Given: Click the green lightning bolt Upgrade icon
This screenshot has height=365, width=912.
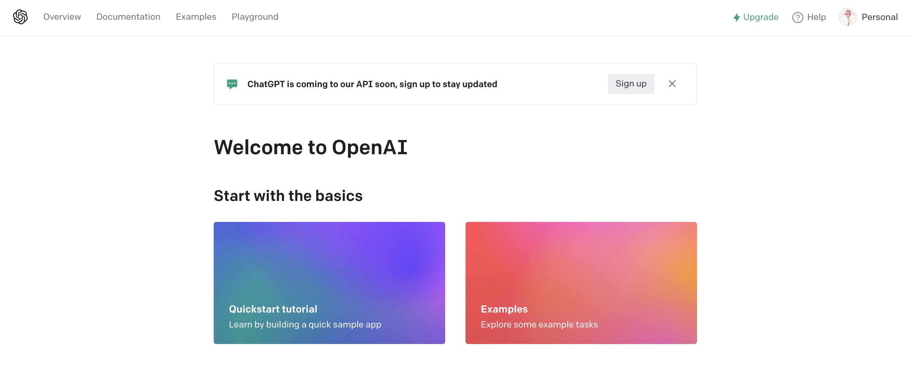Looking at the screenshot, I should point(736,17).
